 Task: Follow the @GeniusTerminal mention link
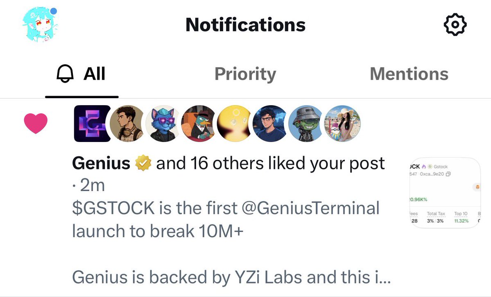[x=311, y=208]
